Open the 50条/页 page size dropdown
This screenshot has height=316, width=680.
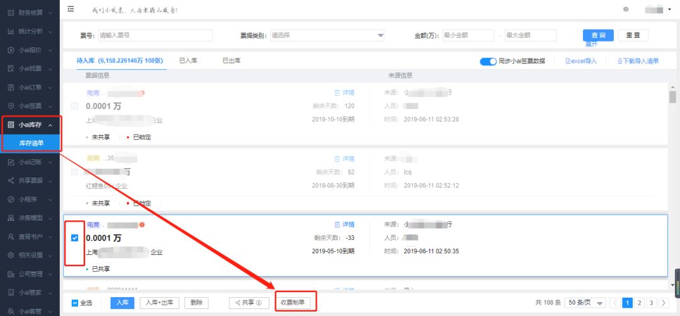(x=585, y=303)
